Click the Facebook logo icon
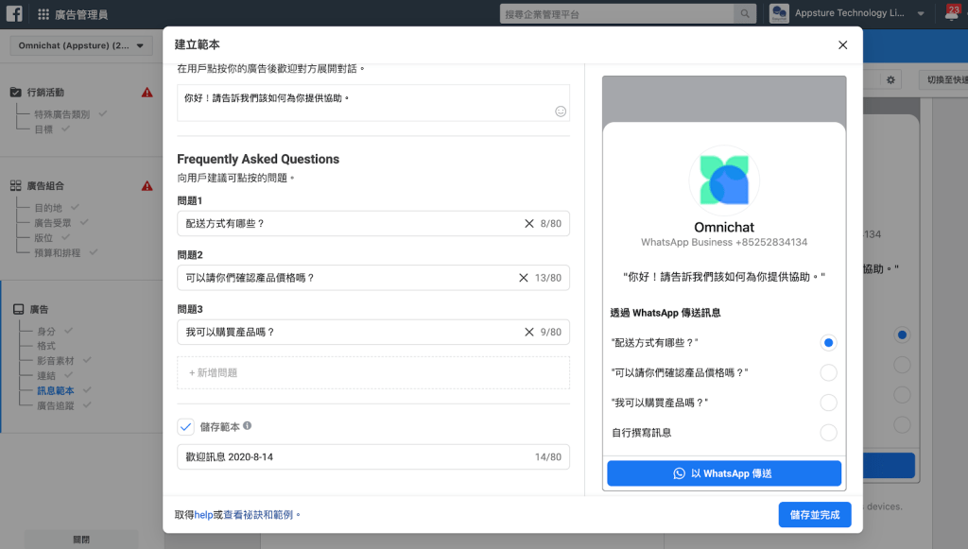 pos(15,14)
